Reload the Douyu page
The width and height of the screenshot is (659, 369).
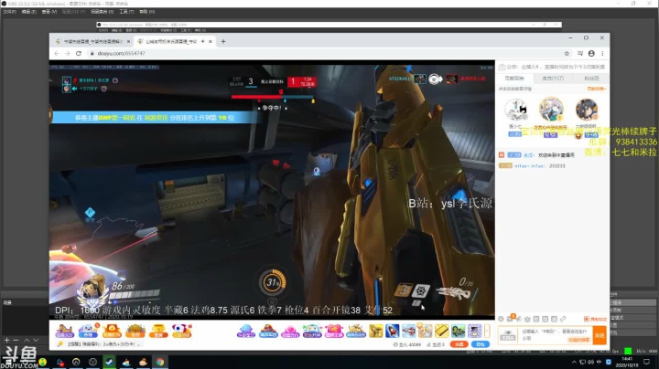coord(79,53)
